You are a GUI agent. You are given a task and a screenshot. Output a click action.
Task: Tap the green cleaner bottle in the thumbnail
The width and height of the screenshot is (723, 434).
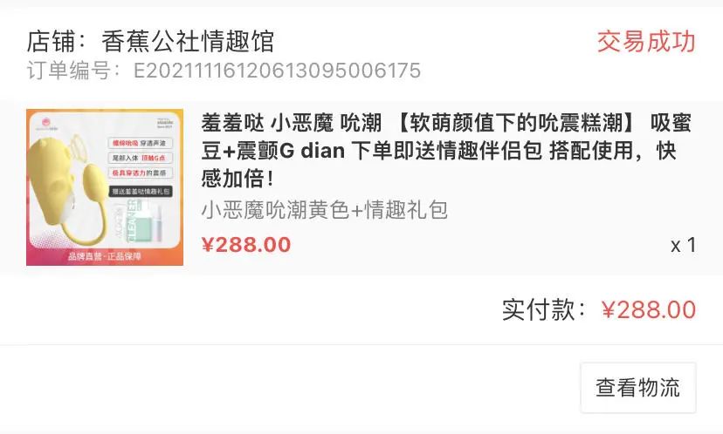(x=138, y=220)
